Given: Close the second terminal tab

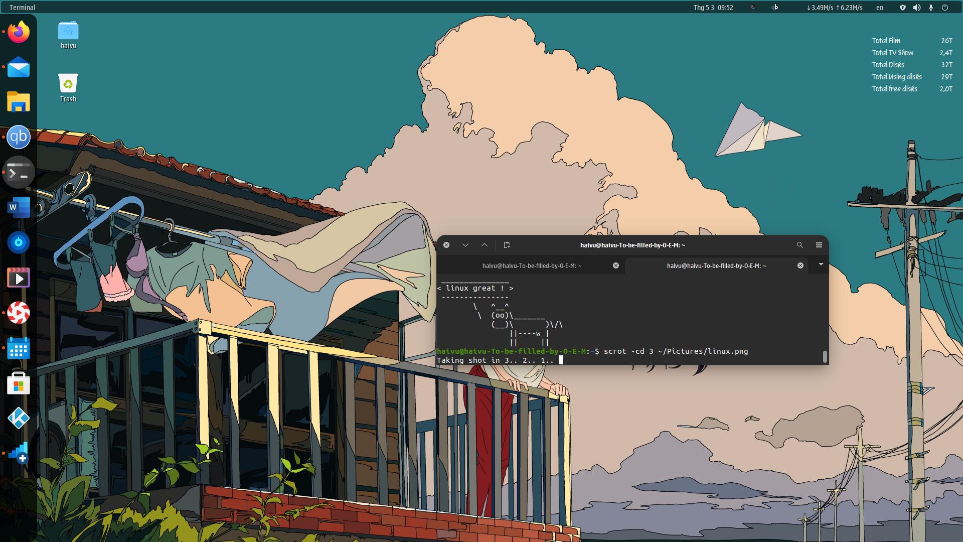Looking at the screenshot, I should (800, 265).
